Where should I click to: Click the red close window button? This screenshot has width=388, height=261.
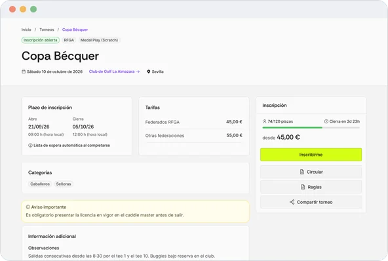tap(12, 9)
